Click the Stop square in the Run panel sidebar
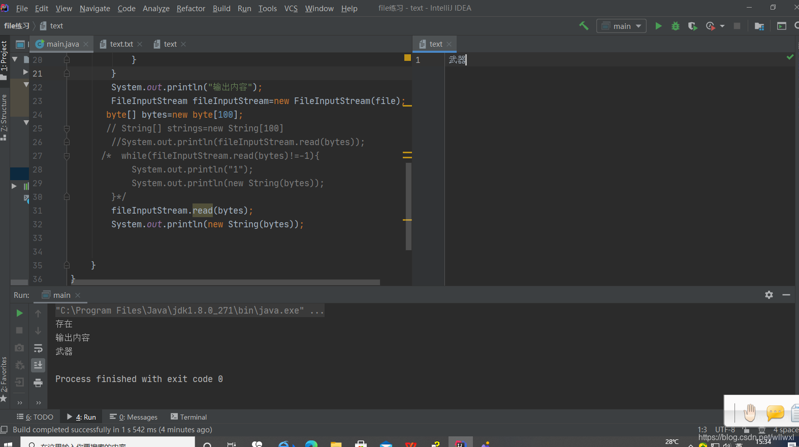 click(x=19, y=330)
